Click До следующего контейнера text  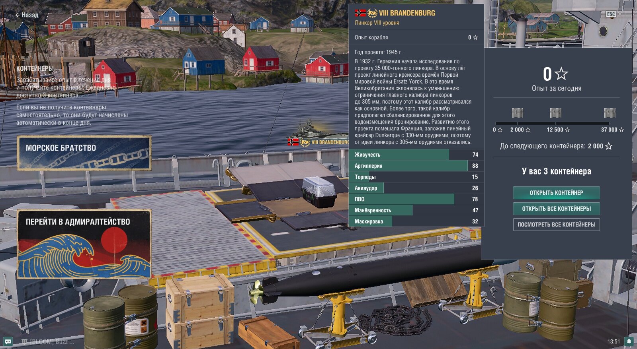click(543, 146)
